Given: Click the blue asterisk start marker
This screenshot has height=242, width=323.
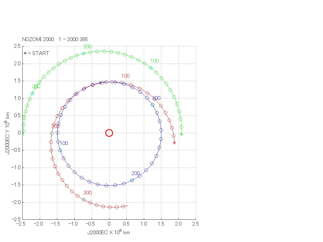Looking at the screenshot, I should (101, 83).
